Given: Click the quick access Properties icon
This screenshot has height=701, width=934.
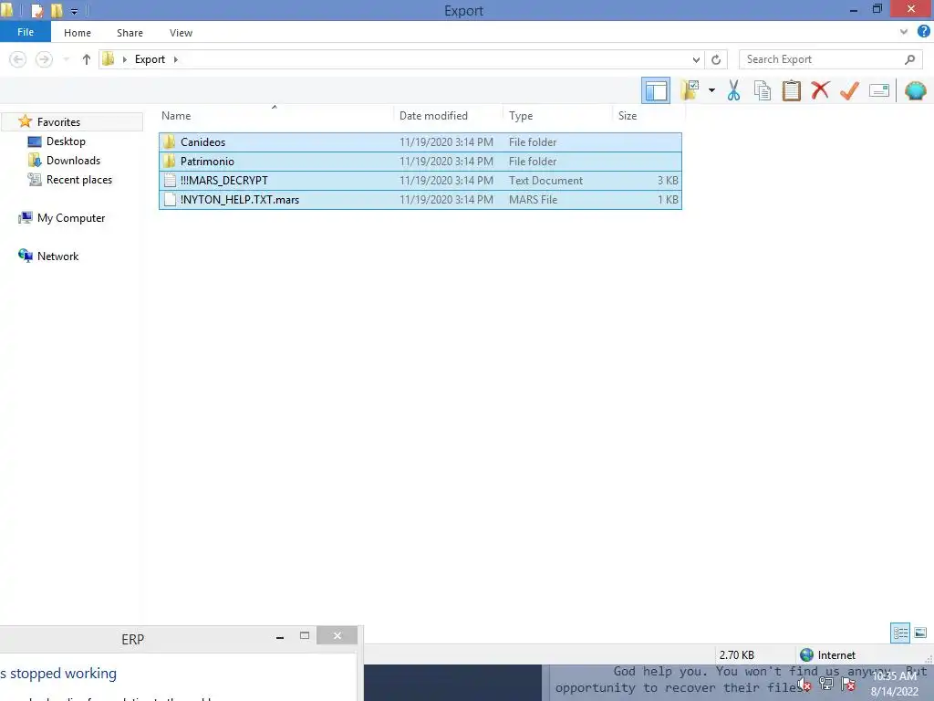Looking at the screenshot, I should (36, 10).
